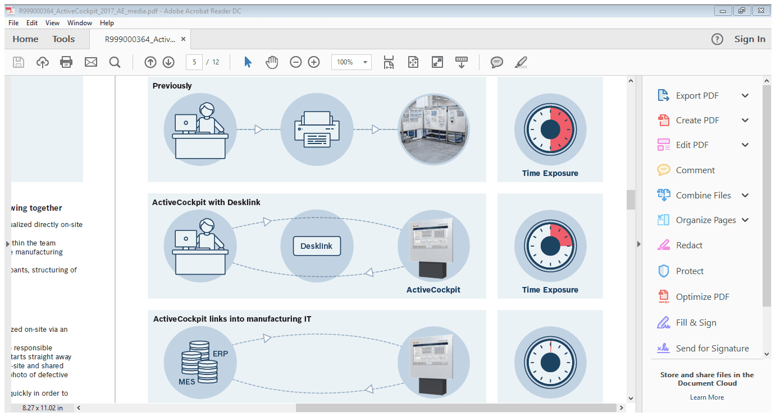Open the Redact tool
This screenshot has height=417, width=776.
coord(689,245)
